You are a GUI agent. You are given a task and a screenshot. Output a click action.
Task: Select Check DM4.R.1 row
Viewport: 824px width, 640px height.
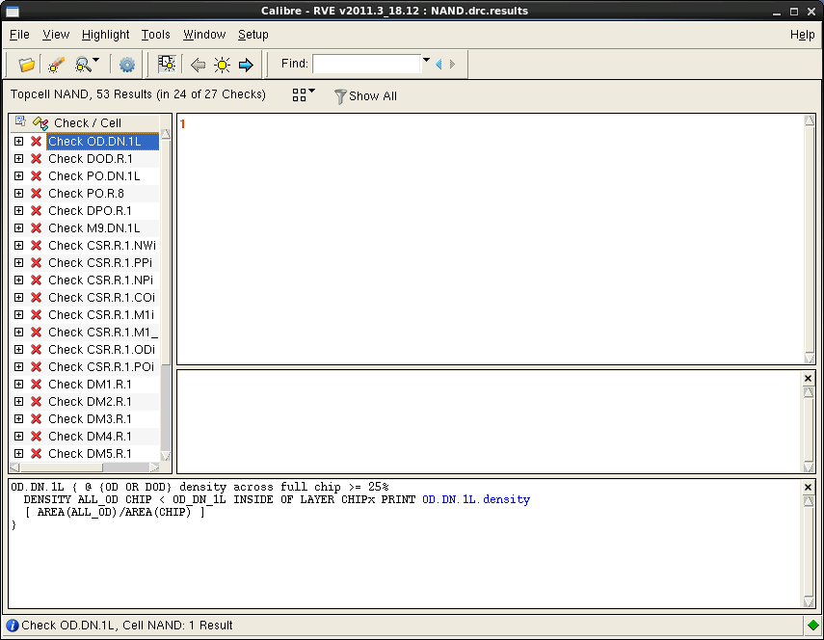click(x=91, y=436)
